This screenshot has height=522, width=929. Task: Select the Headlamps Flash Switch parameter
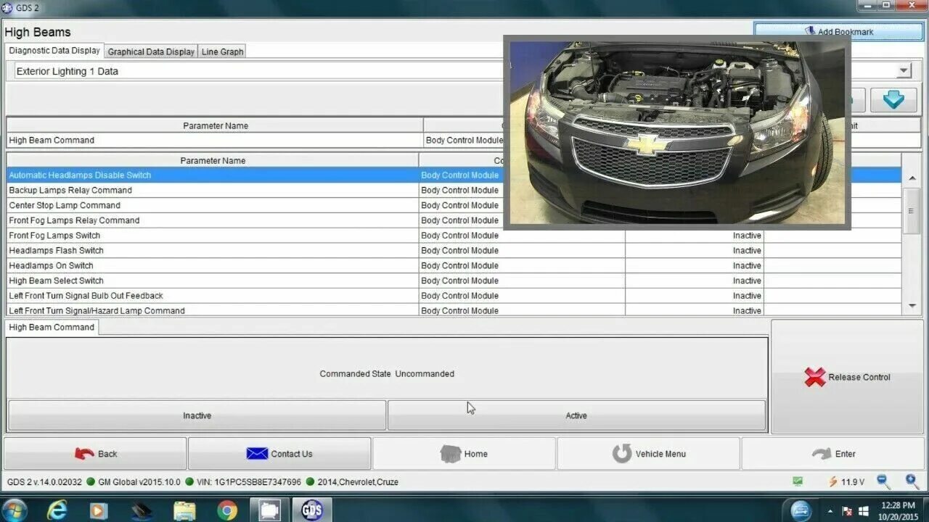(56, 251)
